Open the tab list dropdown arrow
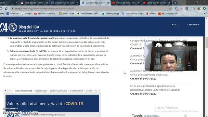 coord(5,91)
